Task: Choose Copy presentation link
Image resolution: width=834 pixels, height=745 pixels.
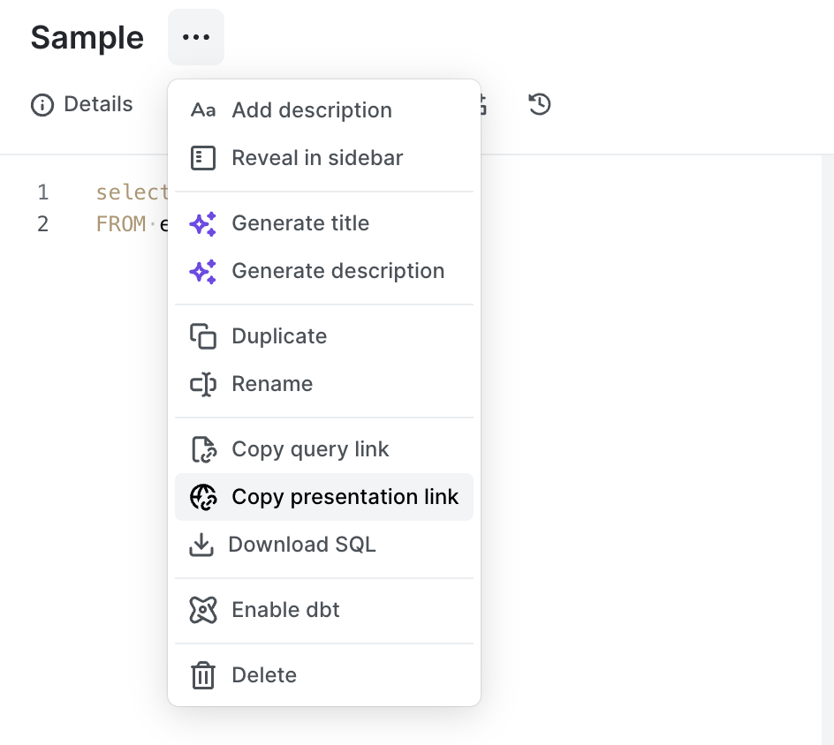Action: pyautogui.click(x=345, y=497)
